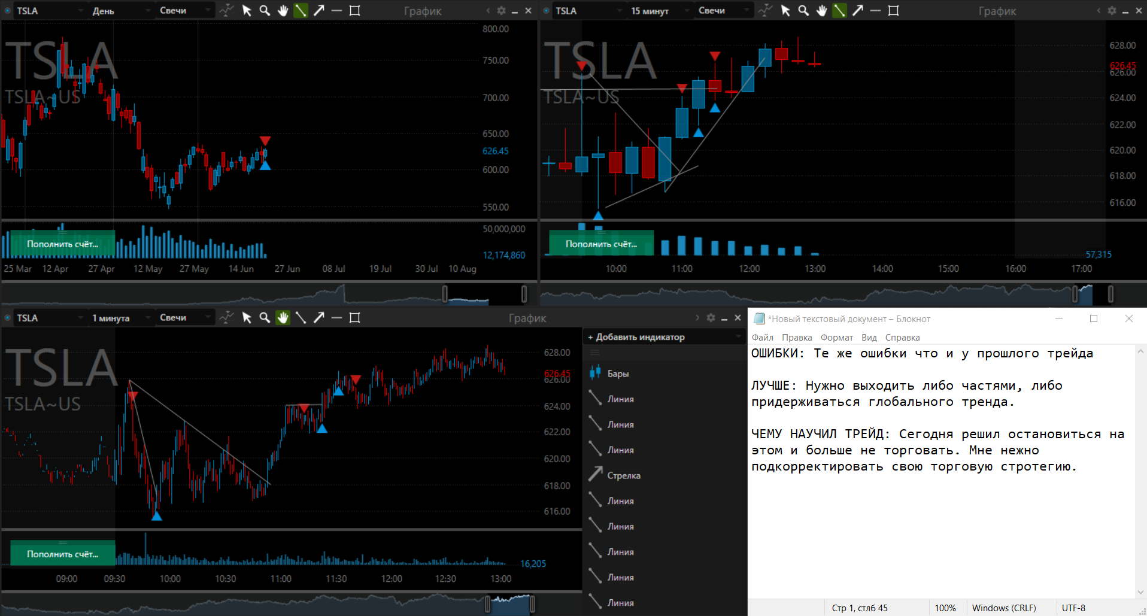Grab the left range handle below daily chart

[445, 294]
